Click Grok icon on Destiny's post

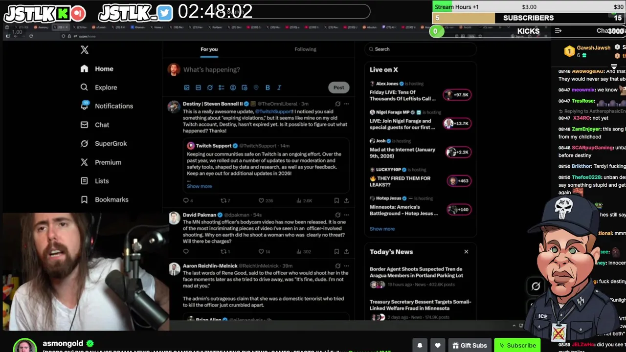click(337, 104)
